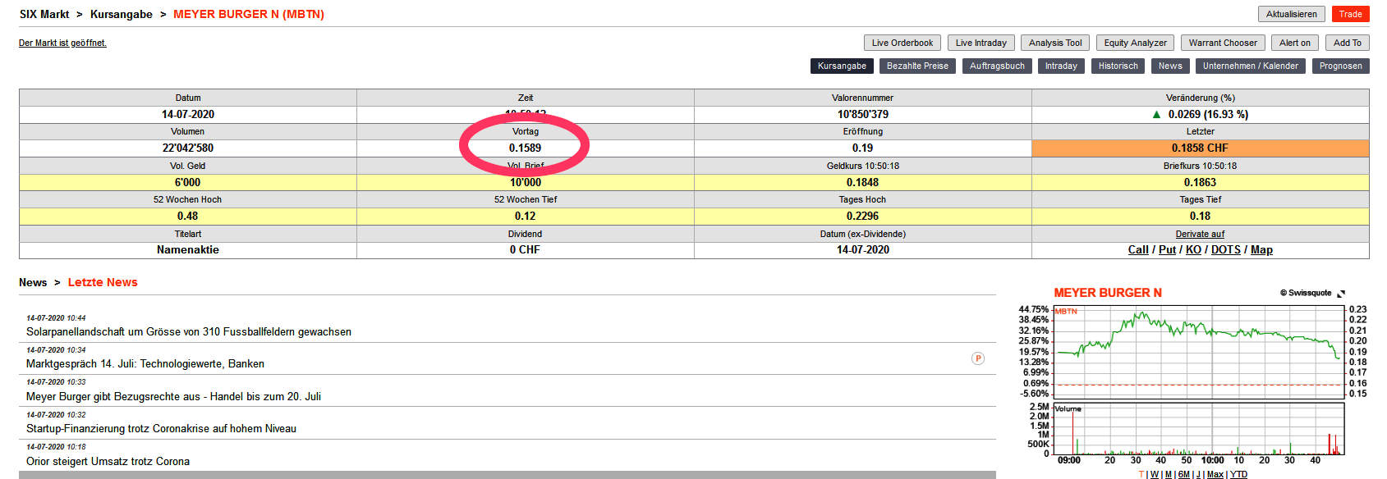Click Kursangabe in the breadcrumb
The height and width of the screenshot is (479, 1387).
[x=122, y=14]
